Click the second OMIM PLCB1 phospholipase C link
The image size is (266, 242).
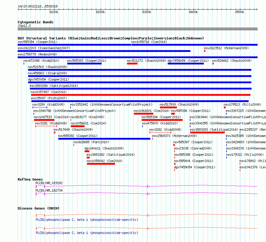click(87, 233)
